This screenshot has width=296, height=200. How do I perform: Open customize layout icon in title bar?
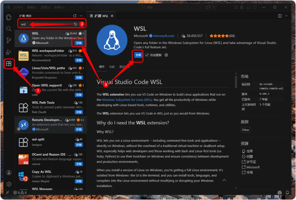pos(236,7)
